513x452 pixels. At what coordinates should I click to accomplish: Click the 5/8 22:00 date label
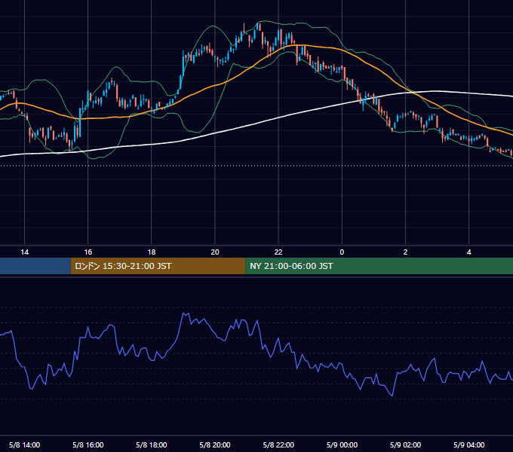278,445
